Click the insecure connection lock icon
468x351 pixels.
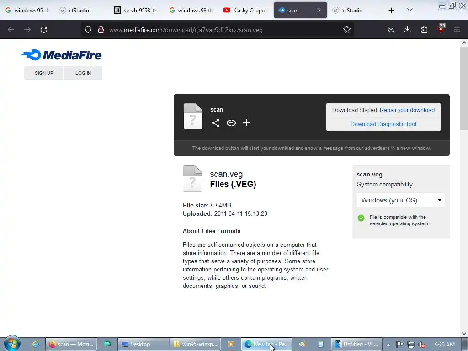[x=101, y=30]
